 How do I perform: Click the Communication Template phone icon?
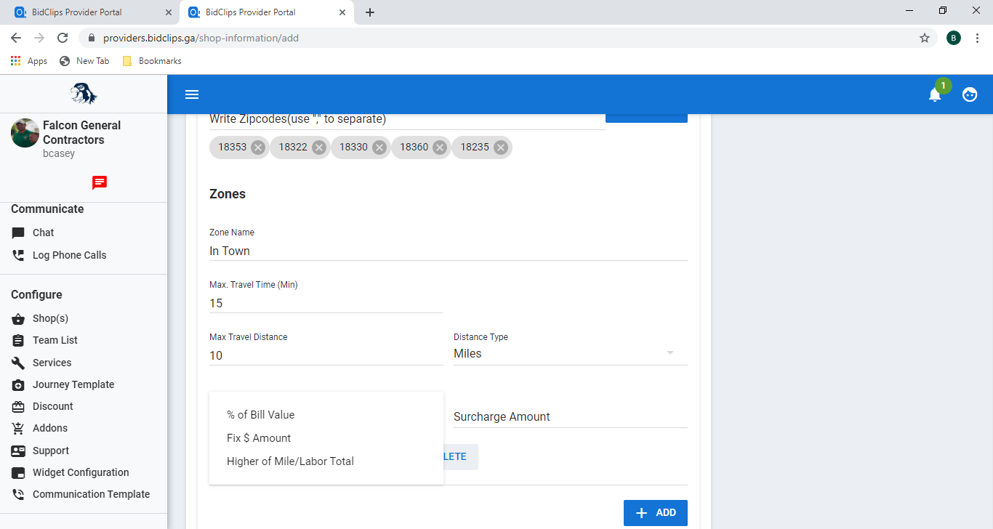[18, 494]
